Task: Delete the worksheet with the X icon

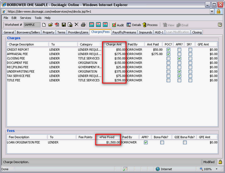Action: 77,25
